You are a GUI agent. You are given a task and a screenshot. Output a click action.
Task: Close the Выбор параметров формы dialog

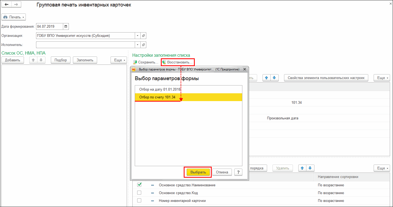click(x=245, y=69)
